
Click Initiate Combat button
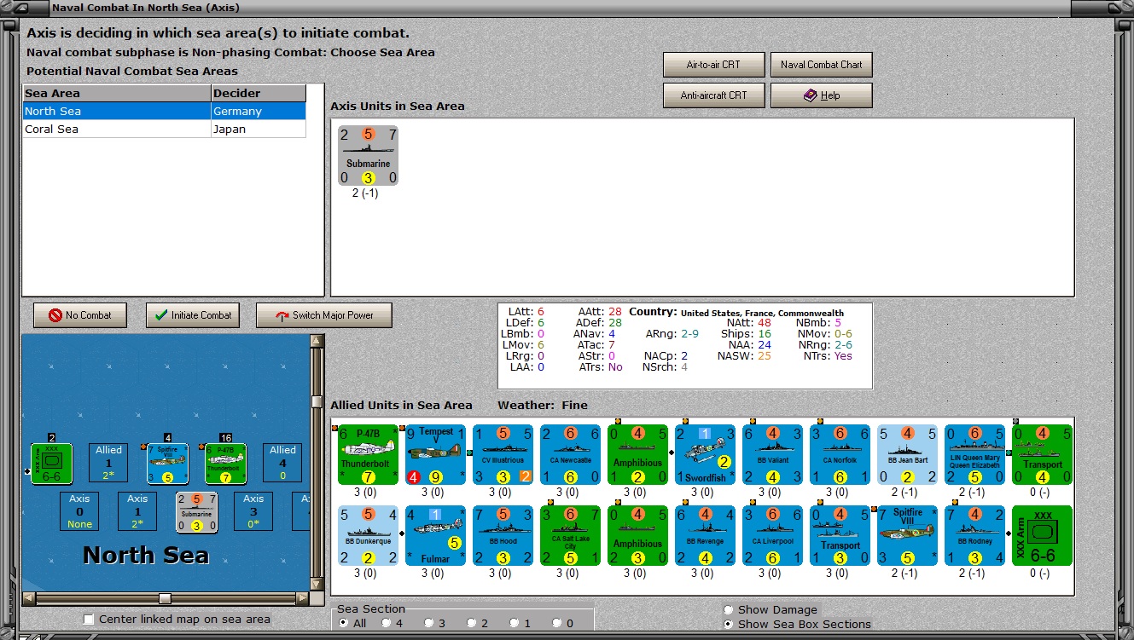coord(194,315)
